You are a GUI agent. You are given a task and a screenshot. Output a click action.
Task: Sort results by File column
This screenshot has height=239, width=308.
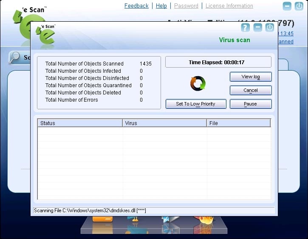tap(239, 123)
